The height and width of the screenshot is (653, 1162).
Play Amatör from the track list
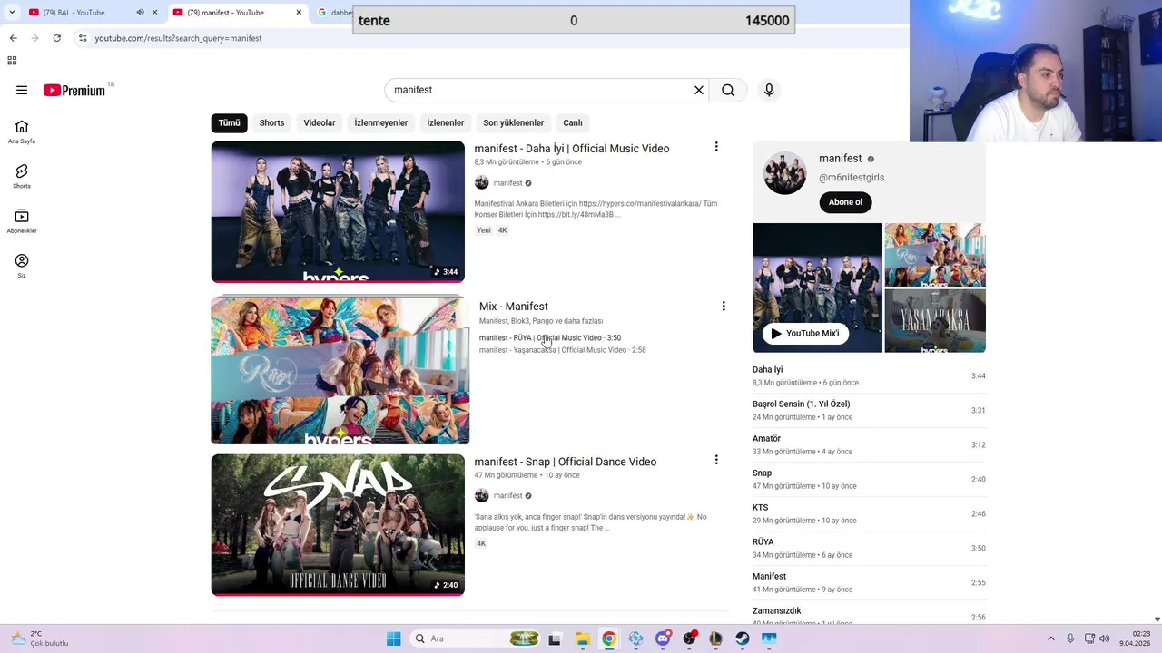(869, 444)
